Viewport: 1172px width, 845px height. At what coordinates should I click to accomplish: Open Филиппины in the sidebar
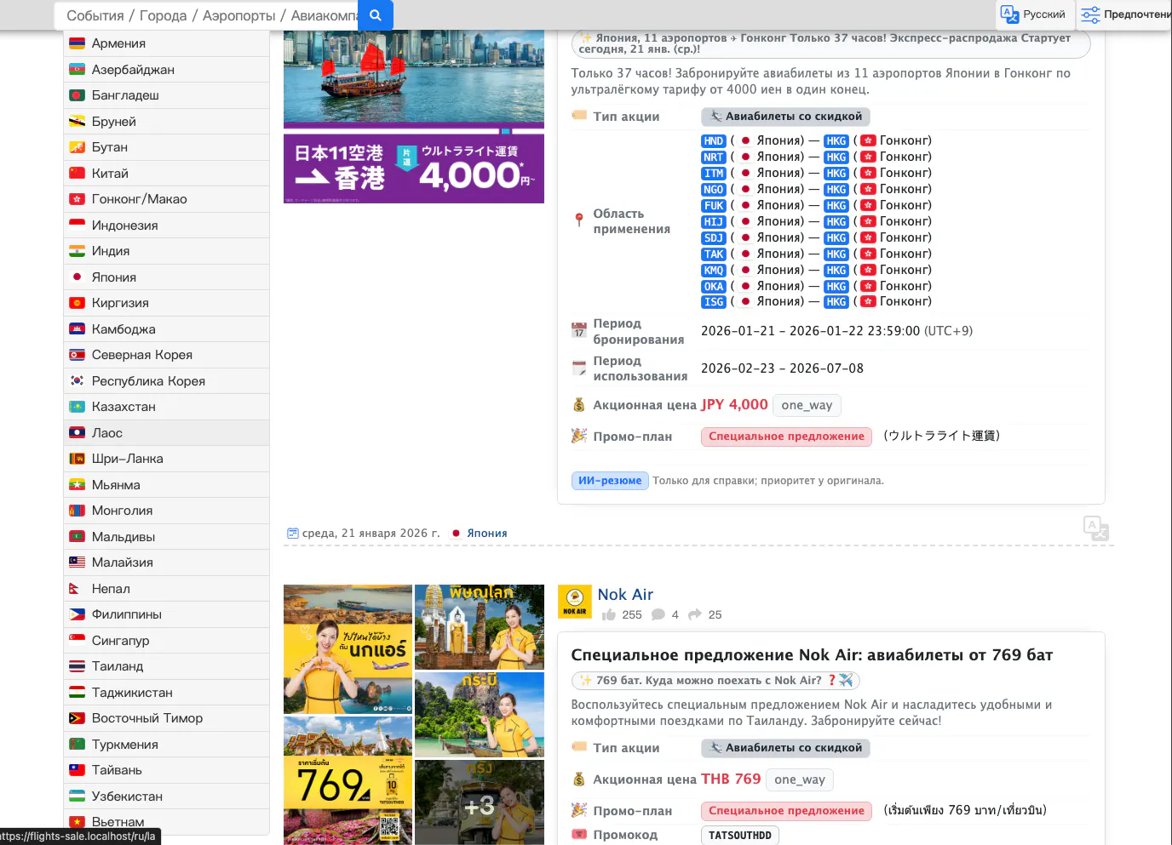167,614
